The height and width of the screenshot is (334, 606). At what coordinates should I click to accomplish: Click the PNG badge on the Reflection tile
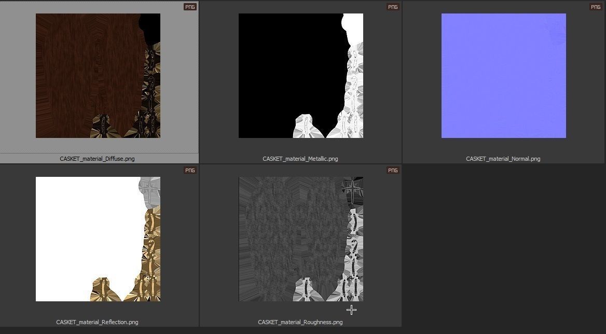click(x=190, y=171)
